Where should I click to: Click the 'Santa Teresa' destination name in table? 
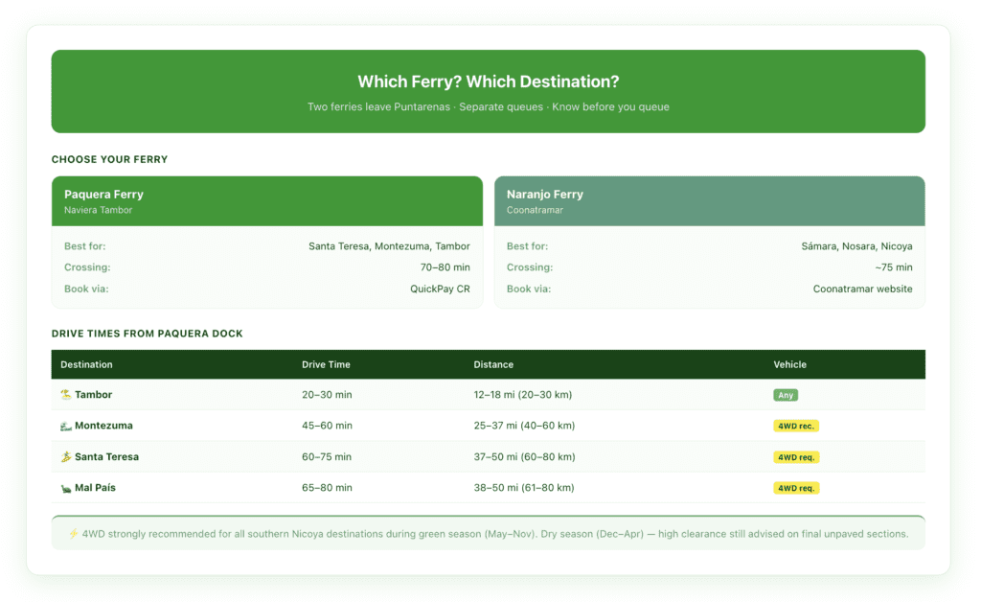tap(107, 457)
